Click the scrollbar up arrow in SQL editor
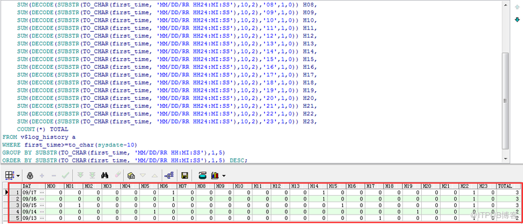This screenshot has height=224, width=523. (x=506, y=5)
